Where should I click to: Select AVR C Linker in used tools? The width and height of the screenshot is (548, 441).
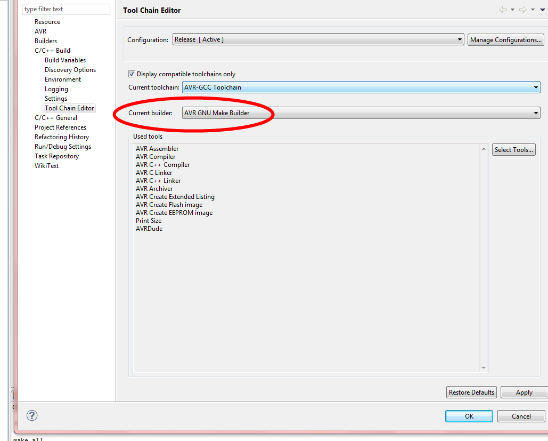pos(154,173)
